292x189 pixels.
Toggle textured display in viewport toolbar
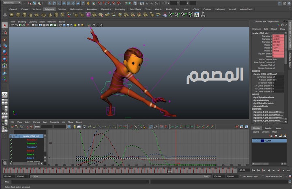[x=72, y=25]
